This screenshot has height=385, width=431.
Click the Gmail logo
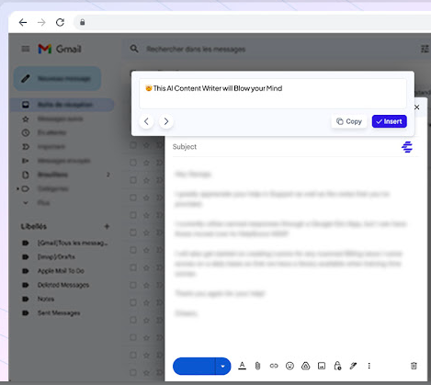[60, 49]
